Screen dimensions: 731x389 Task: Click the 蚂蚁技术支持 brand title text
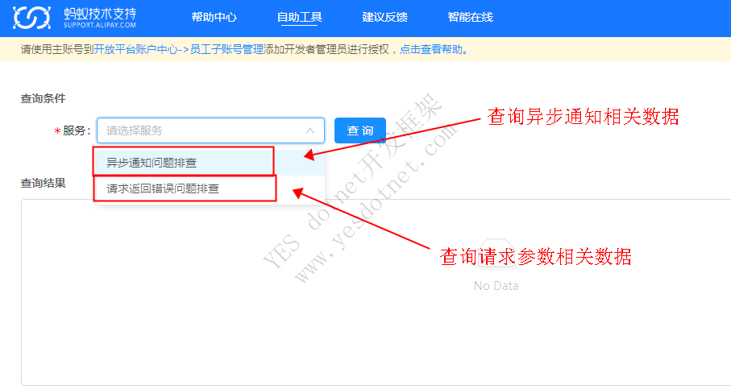click(x=100, y=13)
